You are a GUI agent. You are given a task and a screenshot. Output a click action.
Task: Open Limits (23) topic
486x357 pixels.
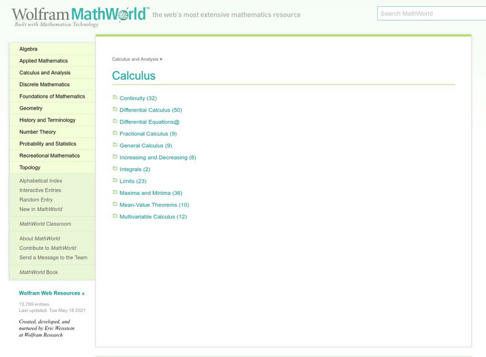(x=132, y=181)
